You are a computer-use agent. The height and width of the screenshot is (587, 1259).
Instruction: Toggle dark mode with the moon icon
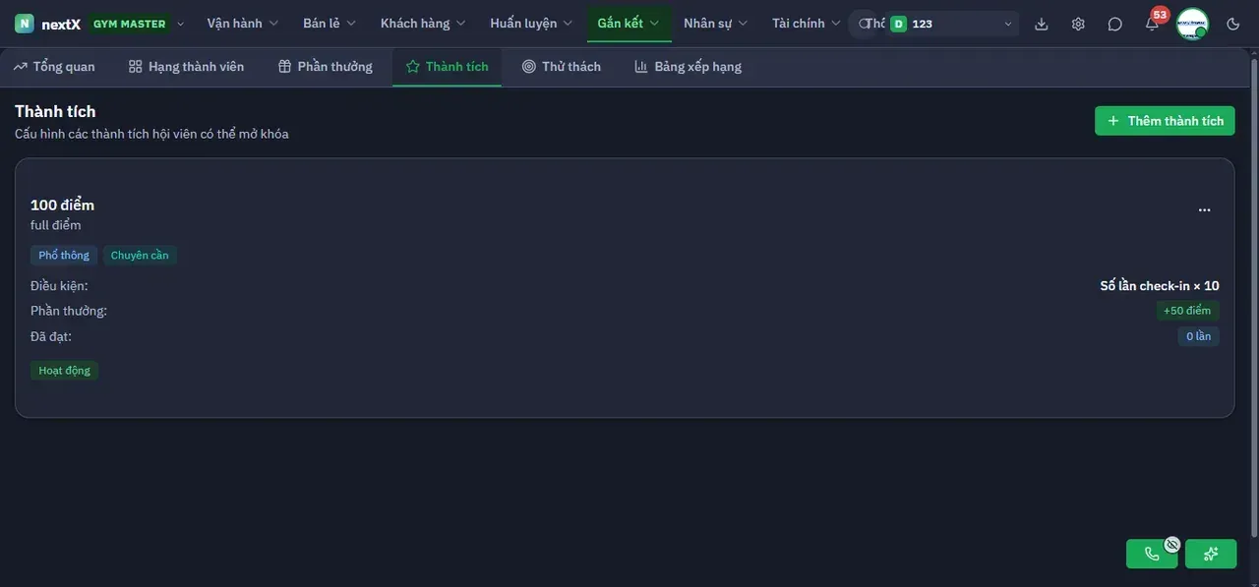[x=1233, y=24]
